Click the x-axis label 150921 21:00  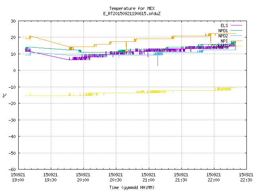[x=148, y=177]
